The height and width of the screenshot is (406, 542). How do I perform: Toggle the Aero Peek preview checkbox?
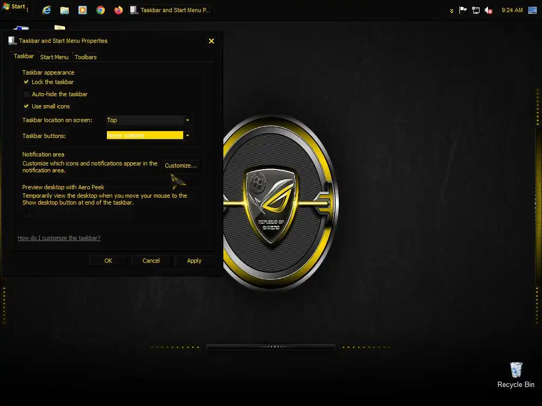click(25, 214)
